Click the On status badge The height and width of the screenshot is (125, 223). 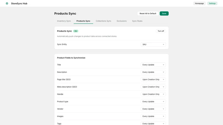click(x=76, y=31)
